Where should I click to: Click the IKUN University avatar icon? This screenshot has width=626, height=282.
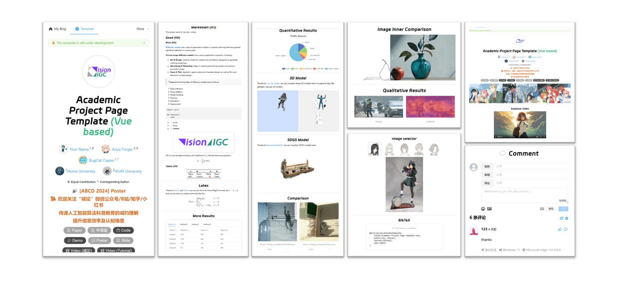pos(107,171)
